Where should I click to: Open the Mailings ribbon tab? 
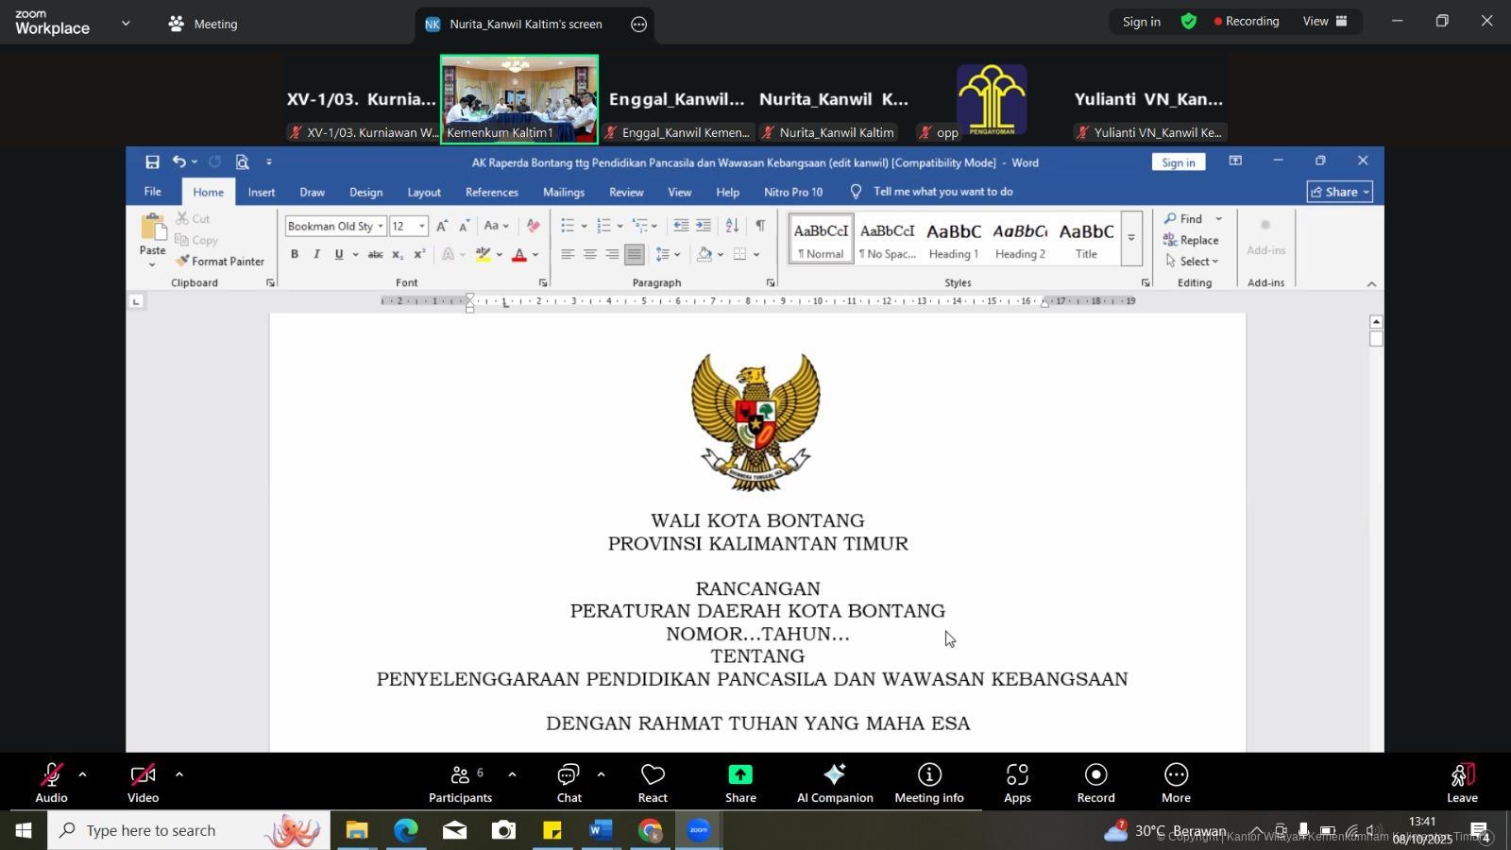click(x=563, y=192)
